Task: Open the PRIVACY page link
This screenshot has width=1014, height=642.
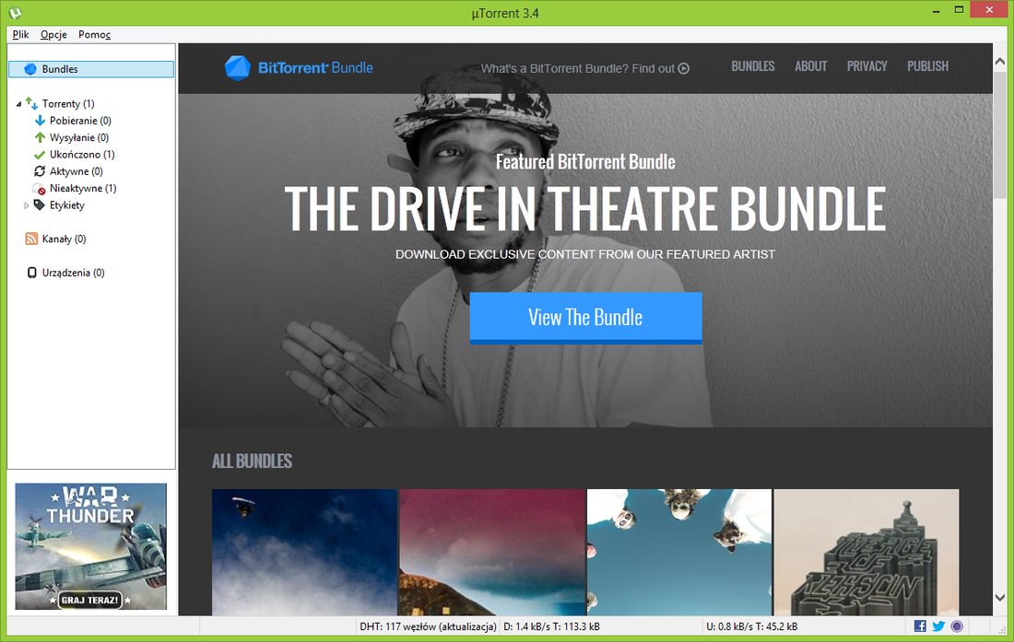Action: pyautogui.click(x=867, y=66)
